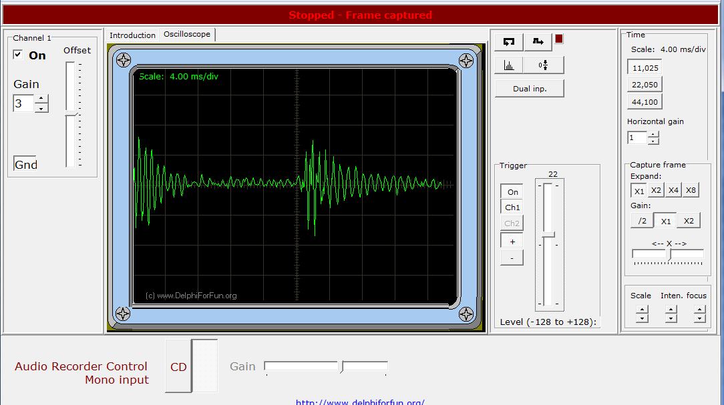Start continuous sweep capture with loop icon
Screen dimensions: 724x405
509,41
